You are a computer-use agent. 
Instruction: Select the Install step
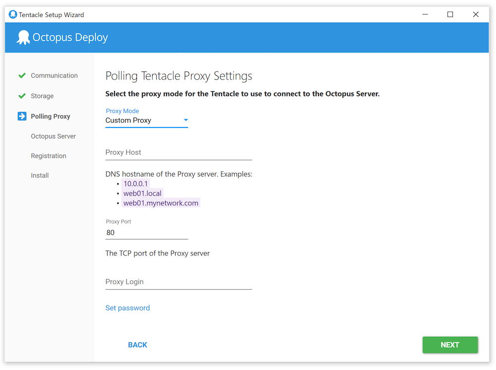[x=40, y=176]
